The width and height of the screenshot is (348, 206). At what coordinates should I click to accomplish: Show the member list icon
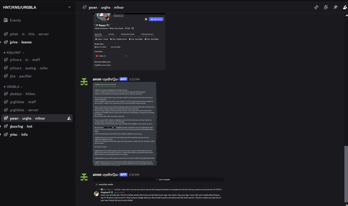[x=345, y=7]
